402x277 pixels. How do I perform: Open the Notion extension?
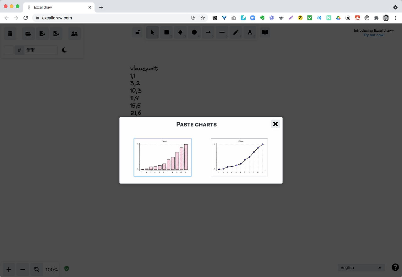point(215,18)
